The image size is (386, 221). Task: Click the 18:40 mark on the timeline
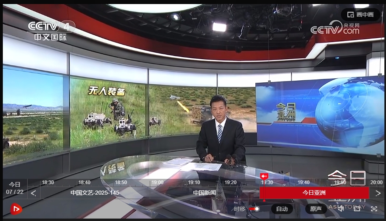[84, 182]
